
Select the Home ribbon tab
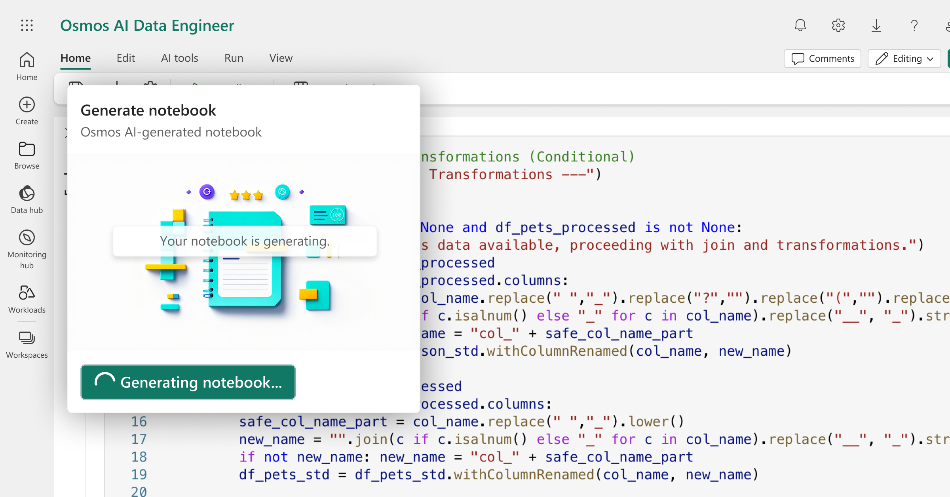76,58
